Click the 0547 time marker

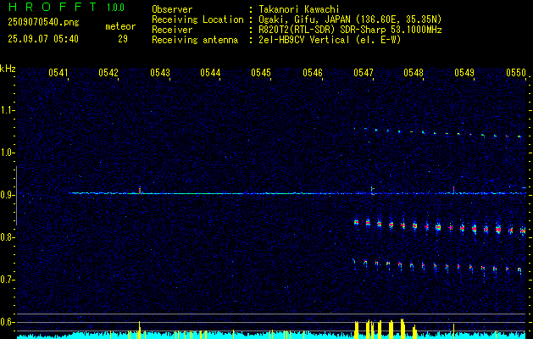click(x=364, y=72)
